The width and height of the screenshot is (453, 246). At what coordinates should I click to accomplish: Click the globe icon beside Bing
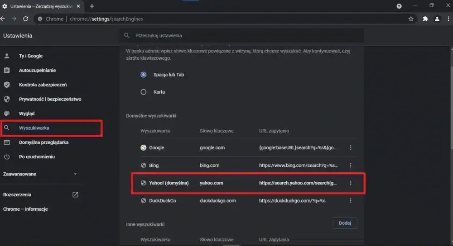point(143,165)
